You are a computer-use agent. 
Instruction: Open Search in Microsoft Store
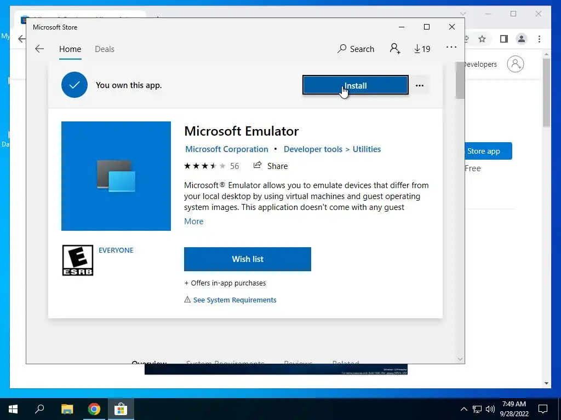(356, 49)
